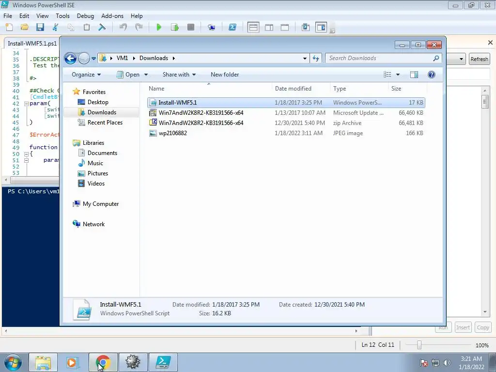
Task: Toggle the Explorer preview pane icon
Action: (414, 75)
